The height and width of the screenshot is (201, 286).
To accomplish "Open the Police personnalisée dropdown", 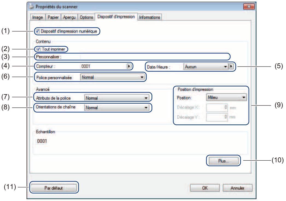I will click(x=112, y=77).
